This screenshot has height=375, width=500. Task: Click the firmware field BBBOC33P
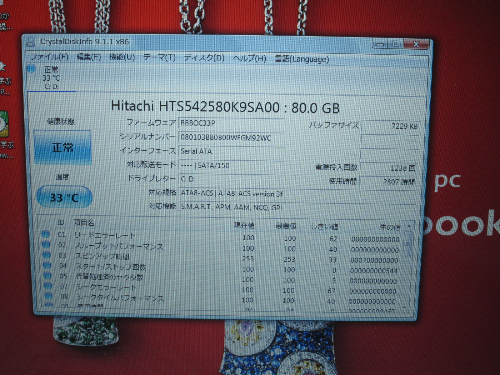point(231,123)
